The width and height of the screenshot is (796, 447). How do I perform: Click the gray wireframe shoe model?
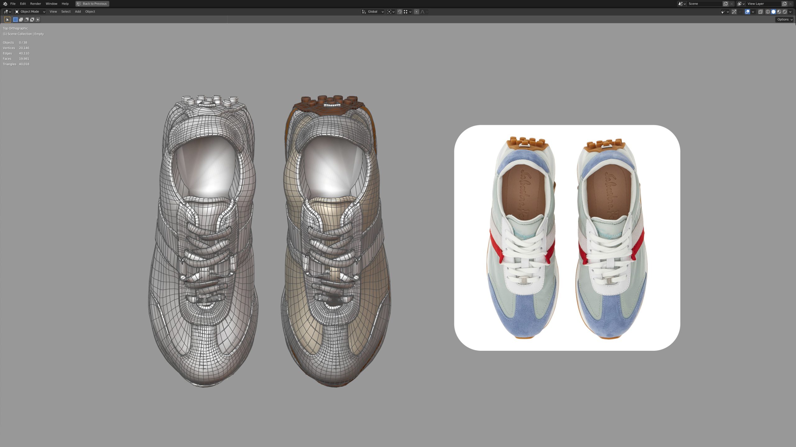click(204, 242)
